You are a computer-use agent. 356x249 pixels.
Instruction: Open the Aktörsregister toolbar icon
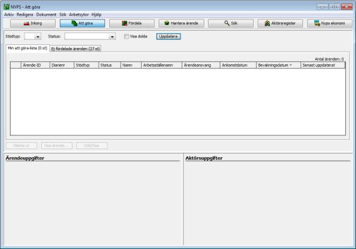(x=267, y=23)
